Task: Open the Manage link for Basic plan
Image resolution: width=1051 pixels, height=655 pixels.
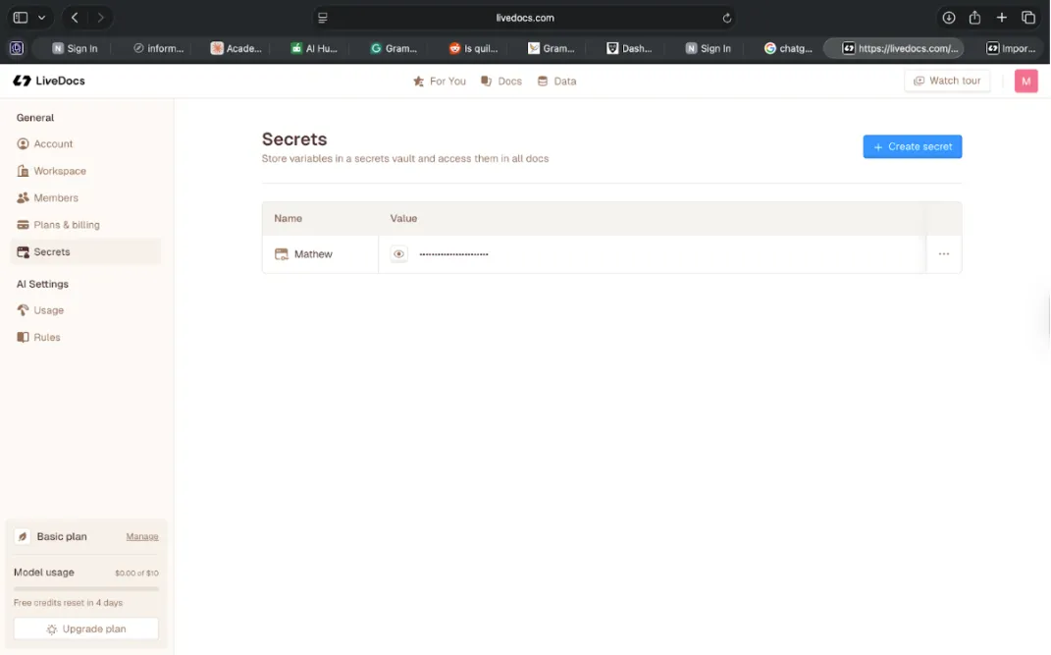Action: tap(141, 536)
